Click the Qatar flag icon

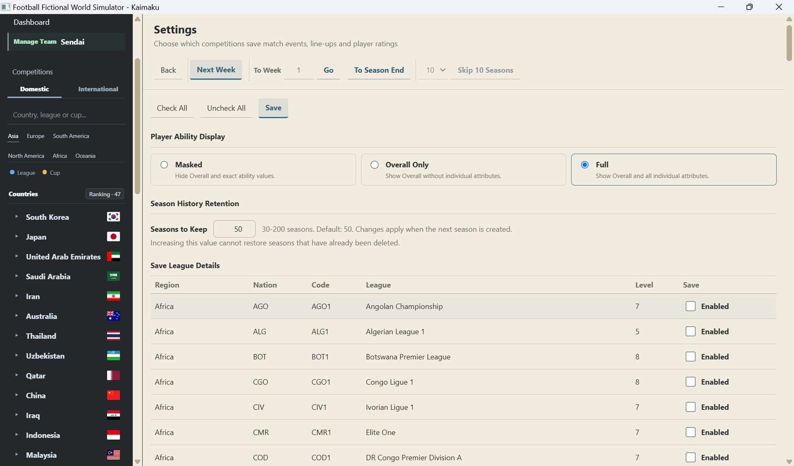click(x=113, y=375)
